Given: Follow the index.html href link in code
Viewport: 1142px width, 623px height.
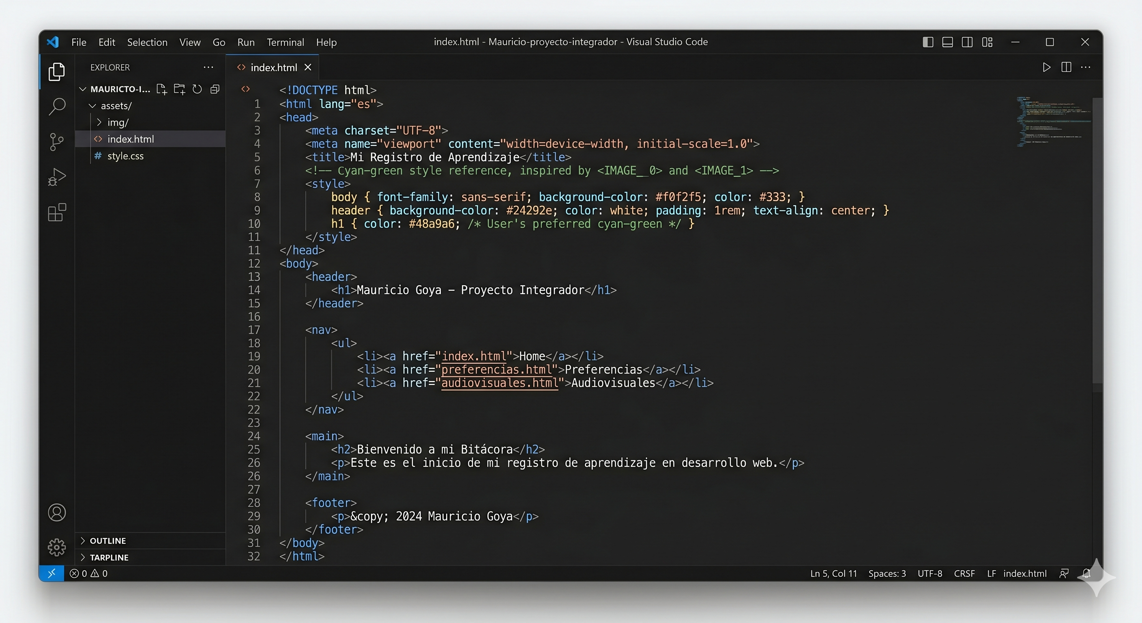Looking at the screenshot, I should coord(474,357).
